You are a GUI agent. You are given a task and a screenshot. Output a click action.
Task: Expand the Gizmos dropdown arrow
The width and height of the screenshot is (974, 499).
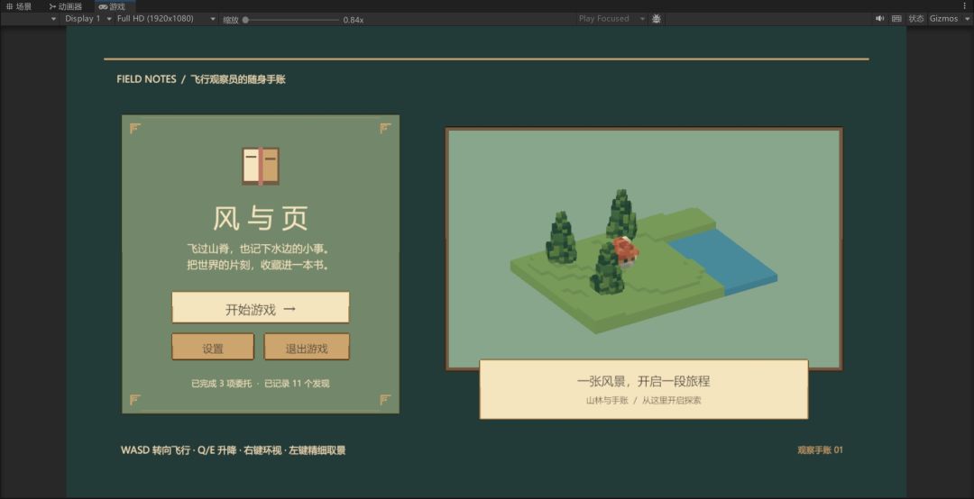[965, 19]
